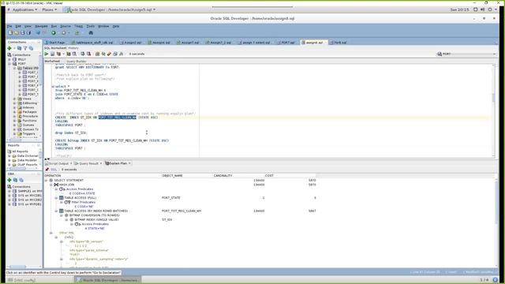Click PORT_STATE object name in explain plan
Image resolution: width=505 pixels, height=284 pixels.
(x=171, y=198)
